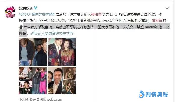
Task: Open the collage with the pink dress
Action: (33, 81)
